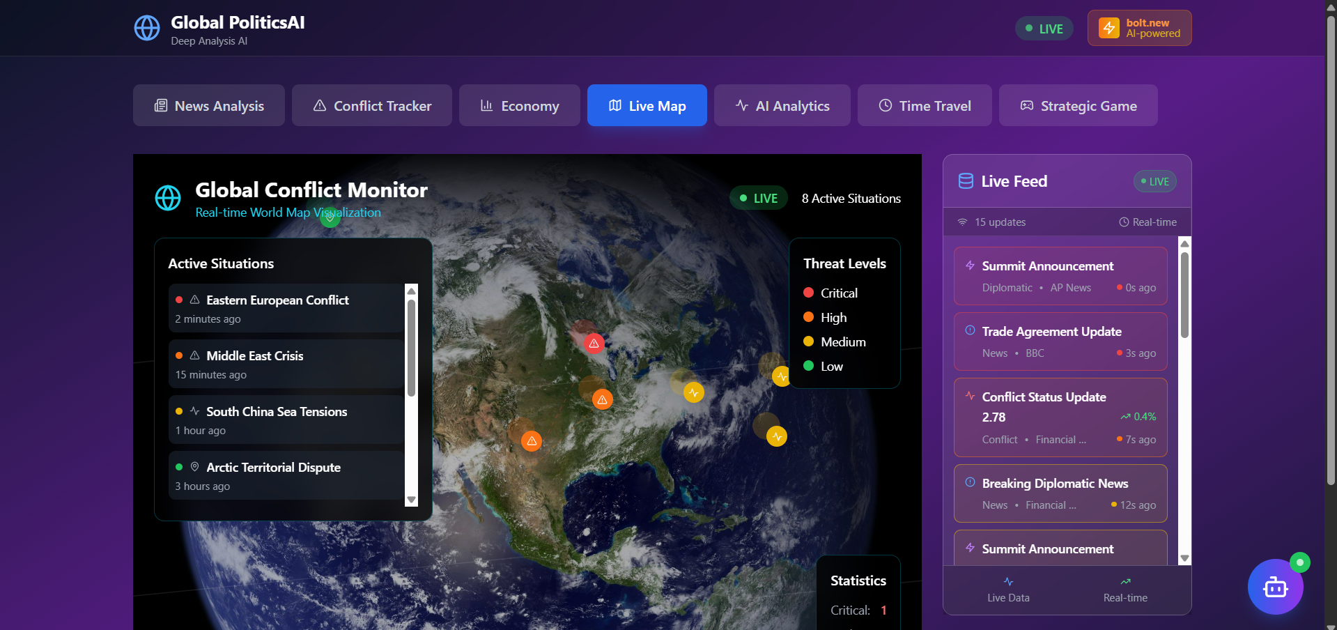The image size is (1337, 630).
Task: Click warning icon on Middle East Crisis
Action: click(x=195, y=355)
